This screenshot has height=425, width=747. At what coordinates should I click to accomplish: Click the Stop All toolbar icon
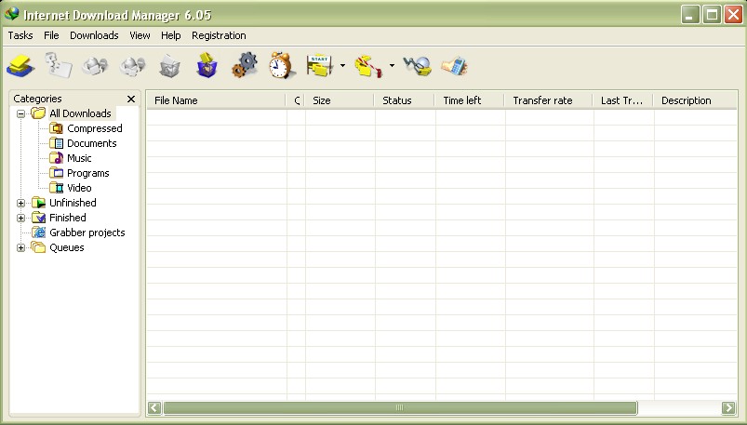click(x=132, y=66)
